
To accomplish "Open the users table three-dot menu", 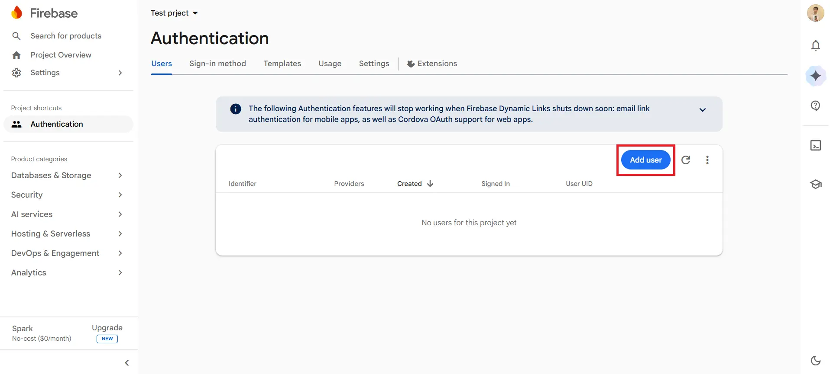I will pos(707,160).
